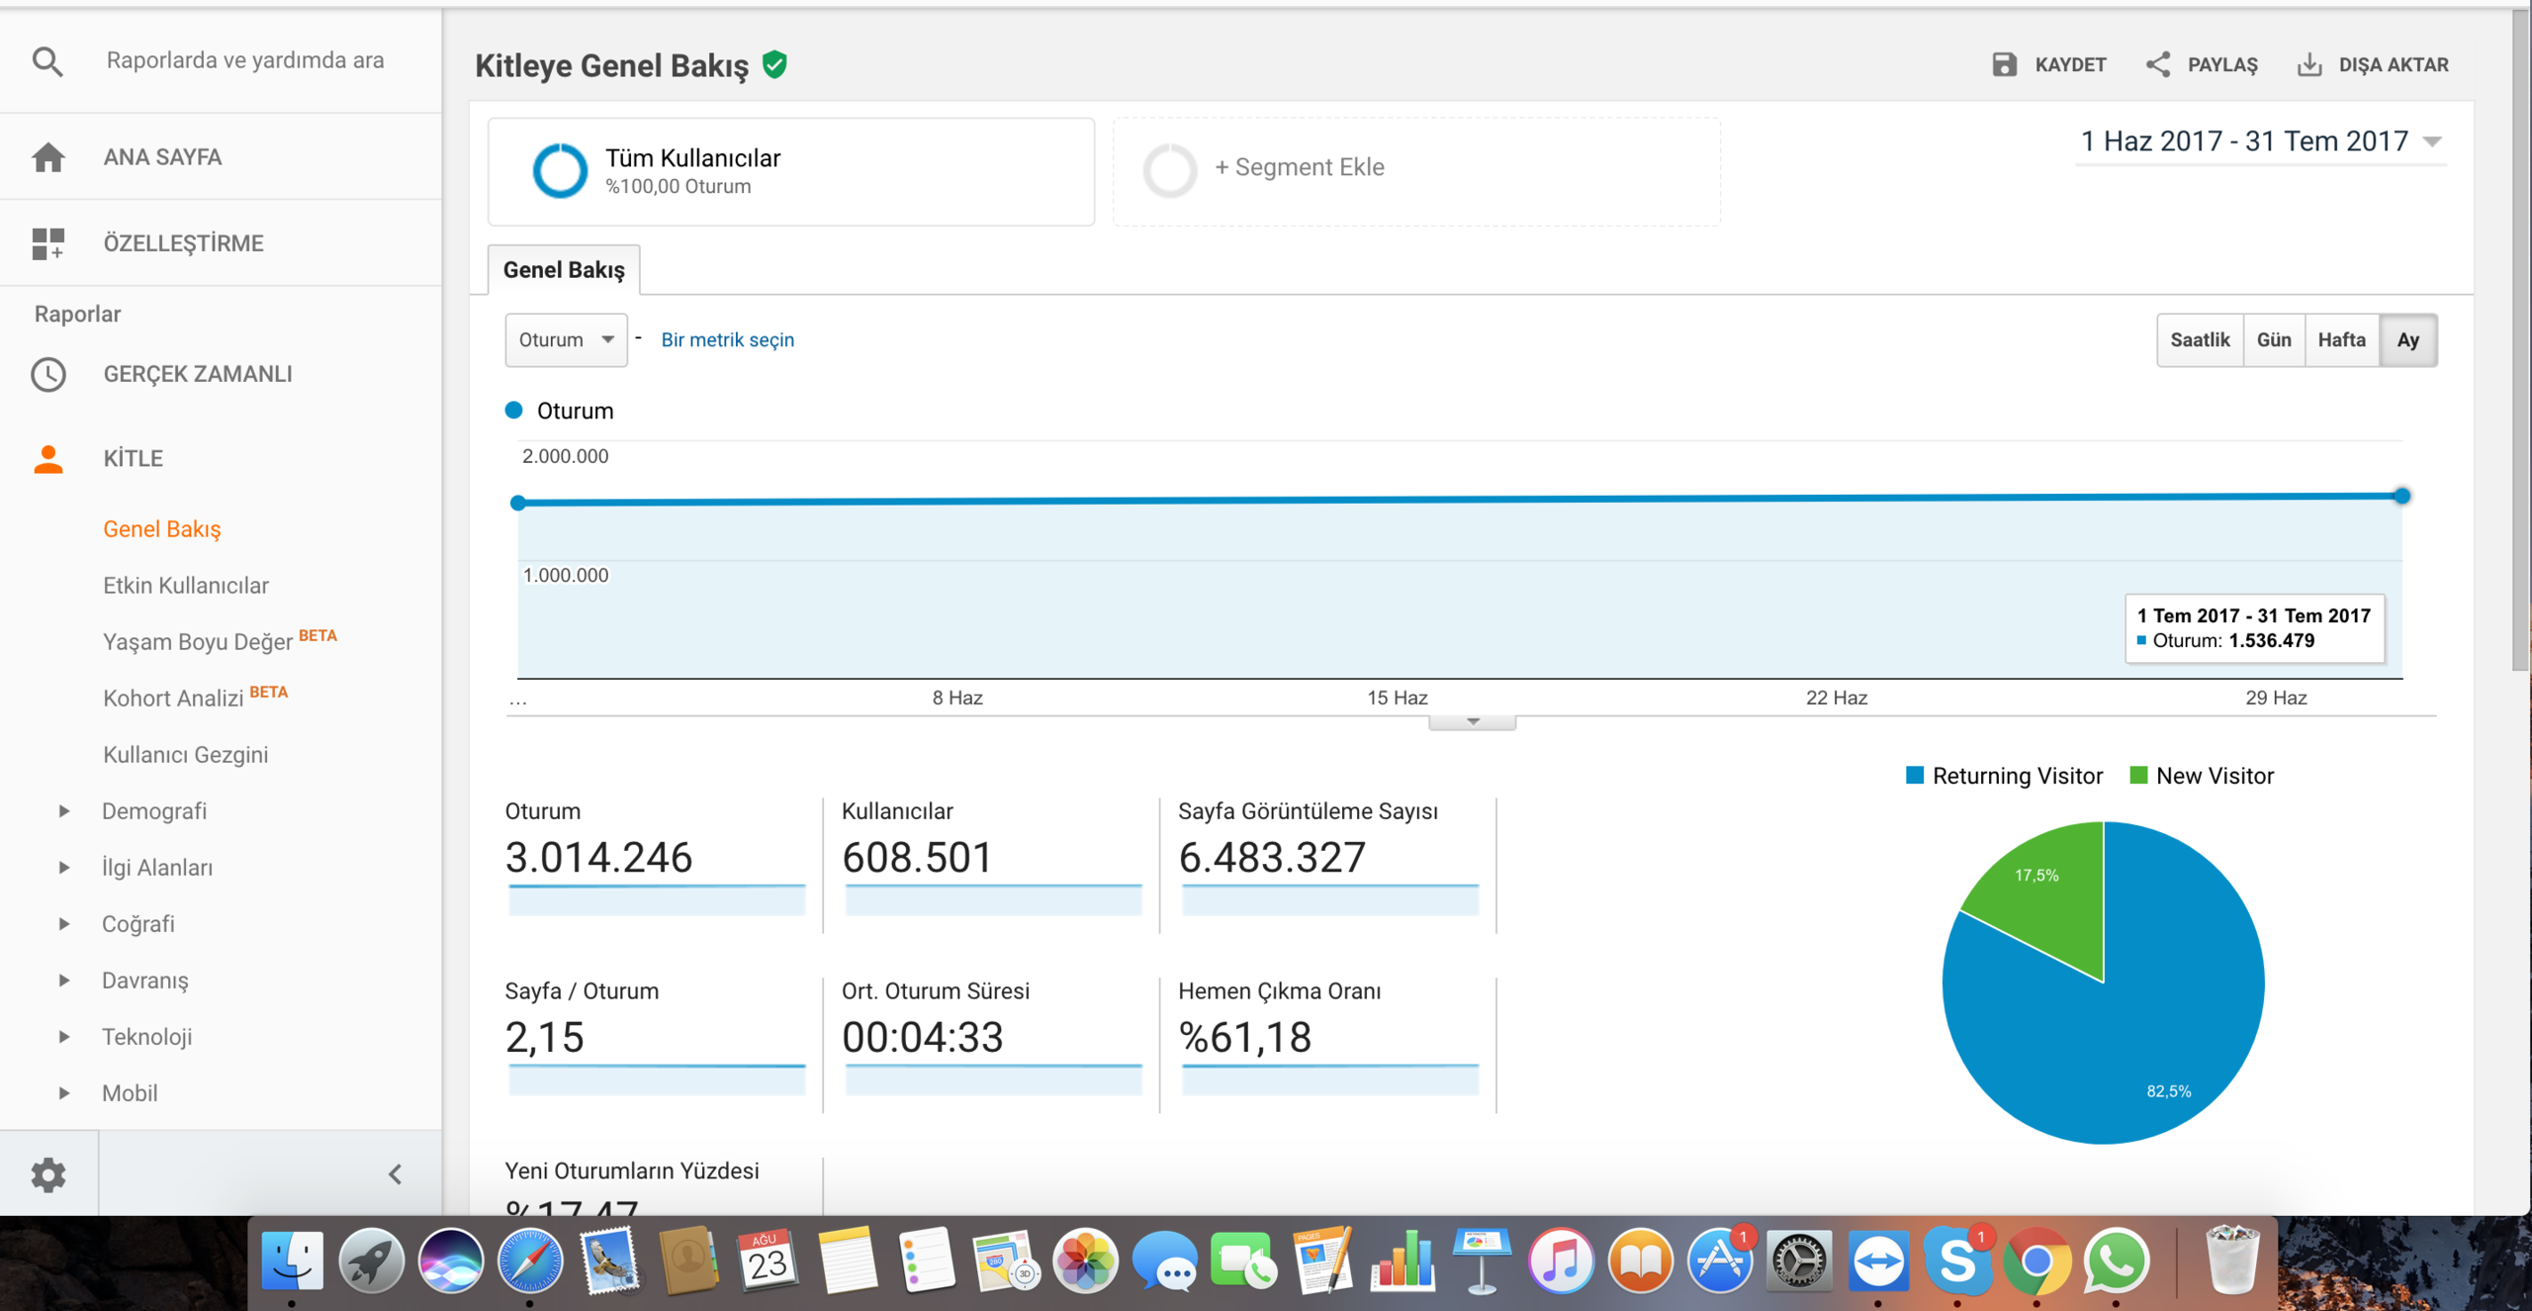Select the Tüm Kullanıcılar segment box
Image resolution: width=2532 pixels, height=1311 pixels.
click(791, 171)
